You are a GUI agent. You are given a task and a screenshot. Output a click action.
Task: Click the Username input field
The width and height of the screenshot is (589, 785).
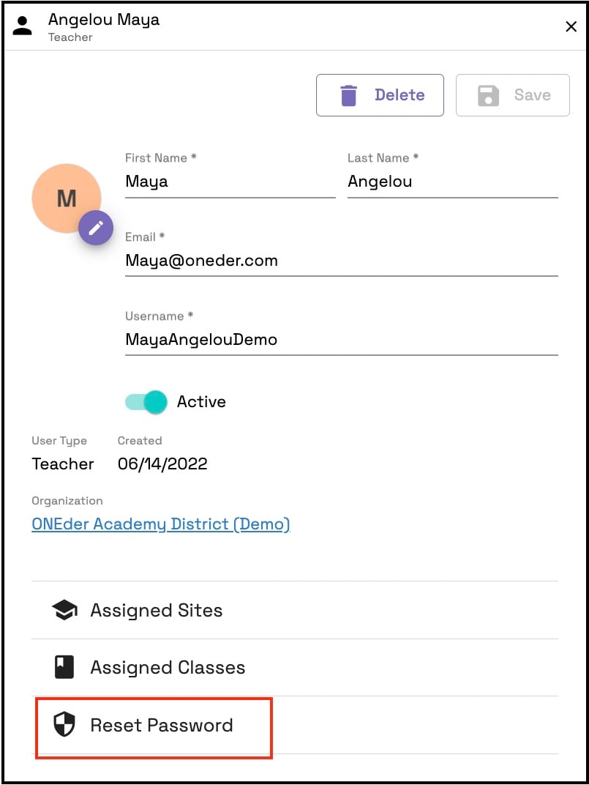tap(341, 340)
